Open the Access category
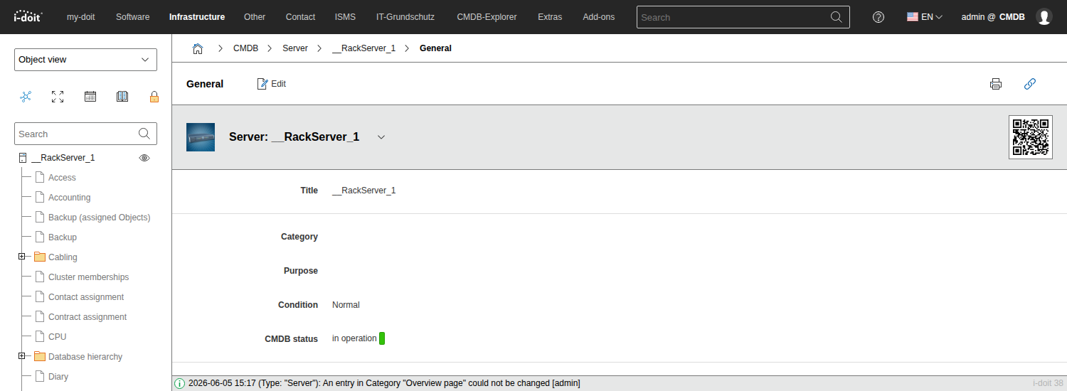Viewport: 1067px width, 391px height. pos(62,178)
